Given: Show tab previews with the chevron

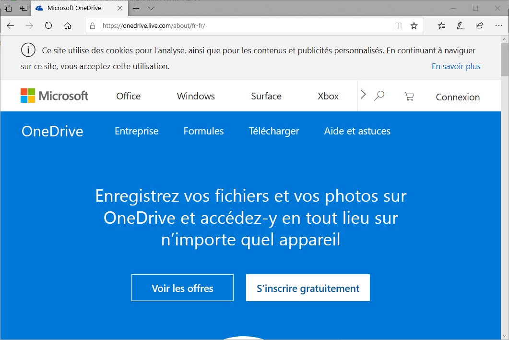Looking at the screenshot, I should pos(152,8).
